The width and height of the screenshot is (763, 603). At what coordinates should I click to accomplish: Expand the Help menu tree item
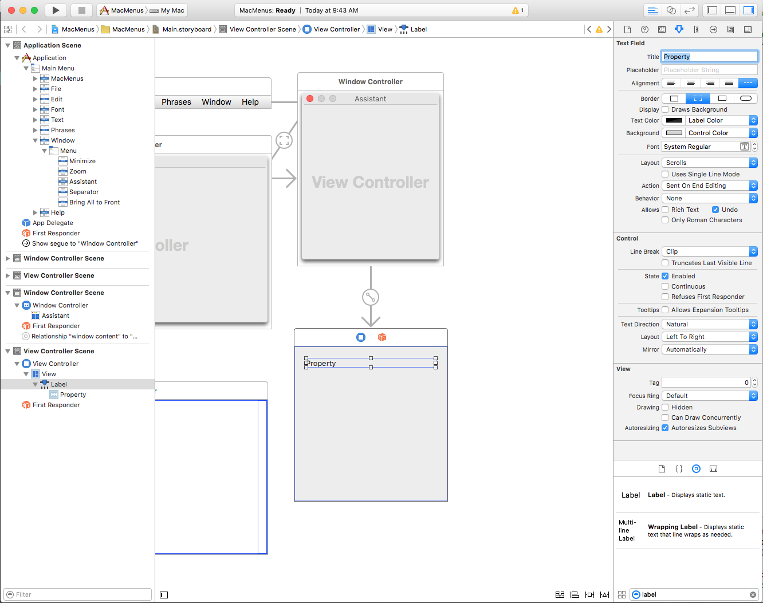[x=36, y=212]
